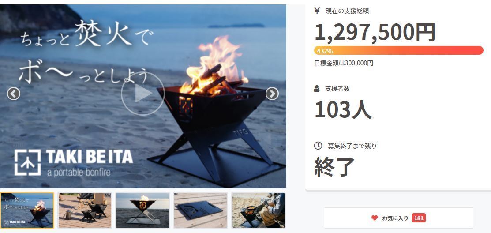The height and width of the screenshot is (233, 491).
Task: View fourth thumbnail of folded flat plates
Action: click(200, 210)
